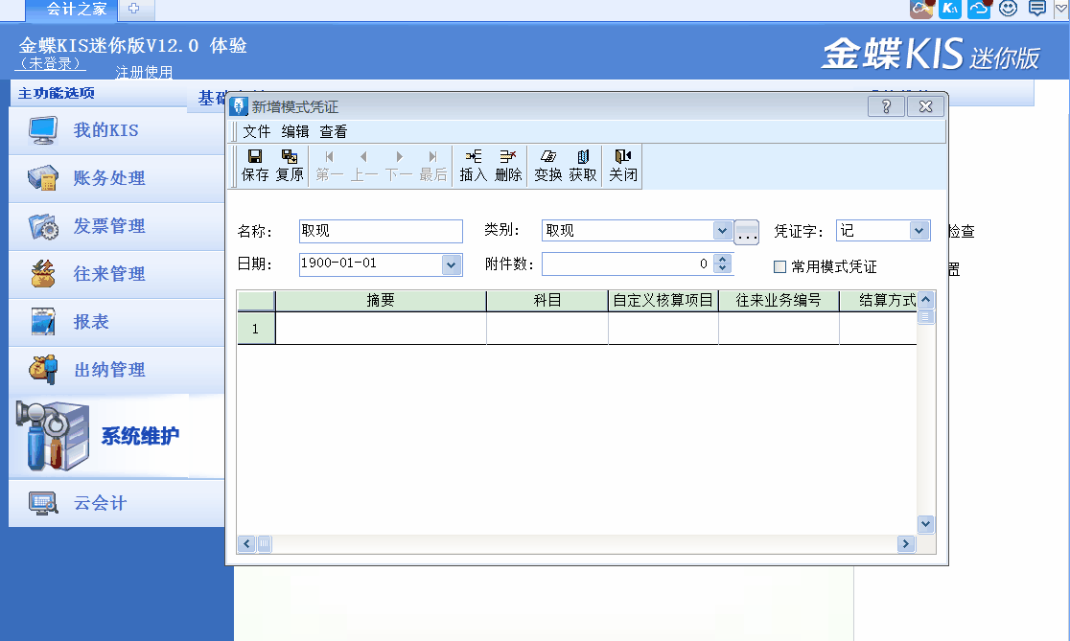
Task: Click the 复原 (Restore) toolbar icon
Action: tap(289, 165)
